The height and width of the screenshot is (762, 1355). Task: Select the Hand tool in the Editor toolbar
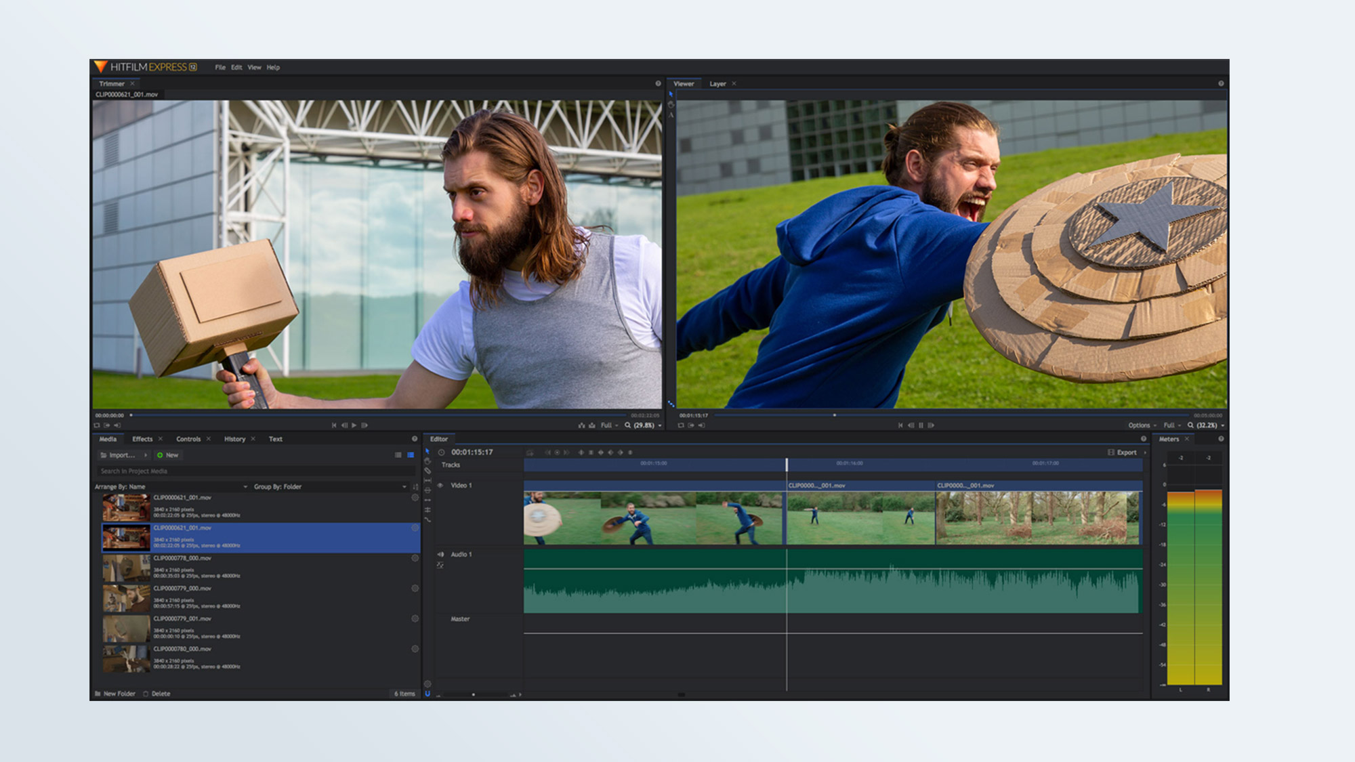coord(428,461)
